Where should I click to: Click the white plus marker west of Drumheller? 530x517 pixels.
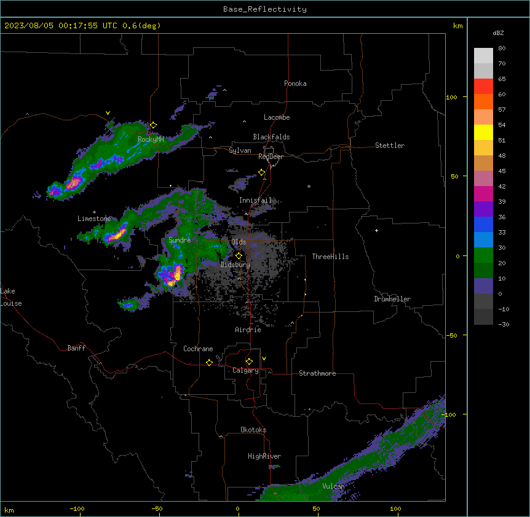pyautogui.click(x=376, y=230)
